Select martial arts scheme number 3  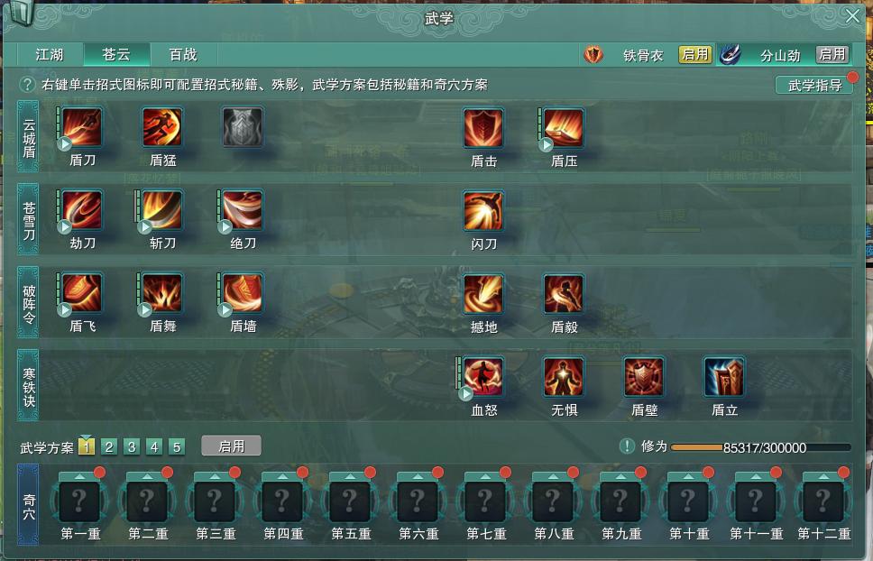[x=132, y=447]
